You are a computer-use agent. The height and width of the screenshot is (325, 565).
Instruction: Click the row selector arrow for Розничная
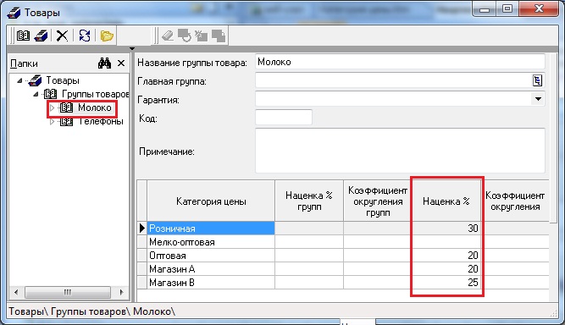click(x=142, y=229)
